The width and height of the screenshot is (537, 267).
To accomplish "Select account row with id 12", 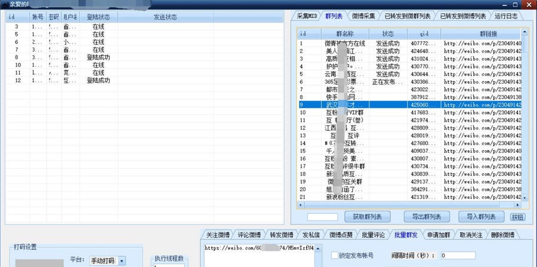I will [x=144, y=80].
